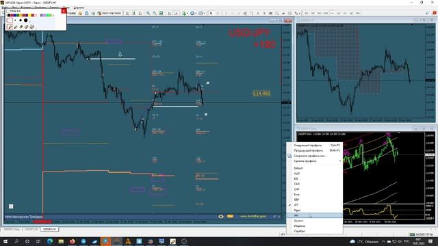Viewport: 438px width, 246px height.
Task: Choose Следующий профиль in the menu
Action: tap(314, 146)
